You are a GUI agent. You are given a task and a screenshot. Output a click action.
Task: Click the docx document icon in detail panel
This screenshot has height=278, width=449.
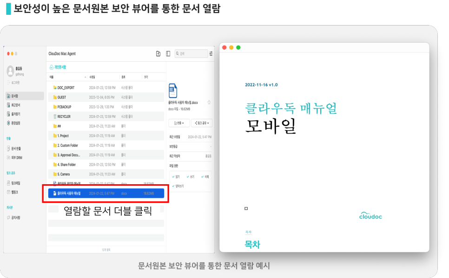click(x=172, y=91)
